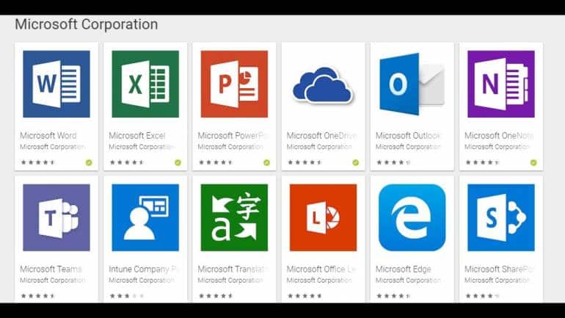Click the Microsoft Translator icon

tap(234, 217)
